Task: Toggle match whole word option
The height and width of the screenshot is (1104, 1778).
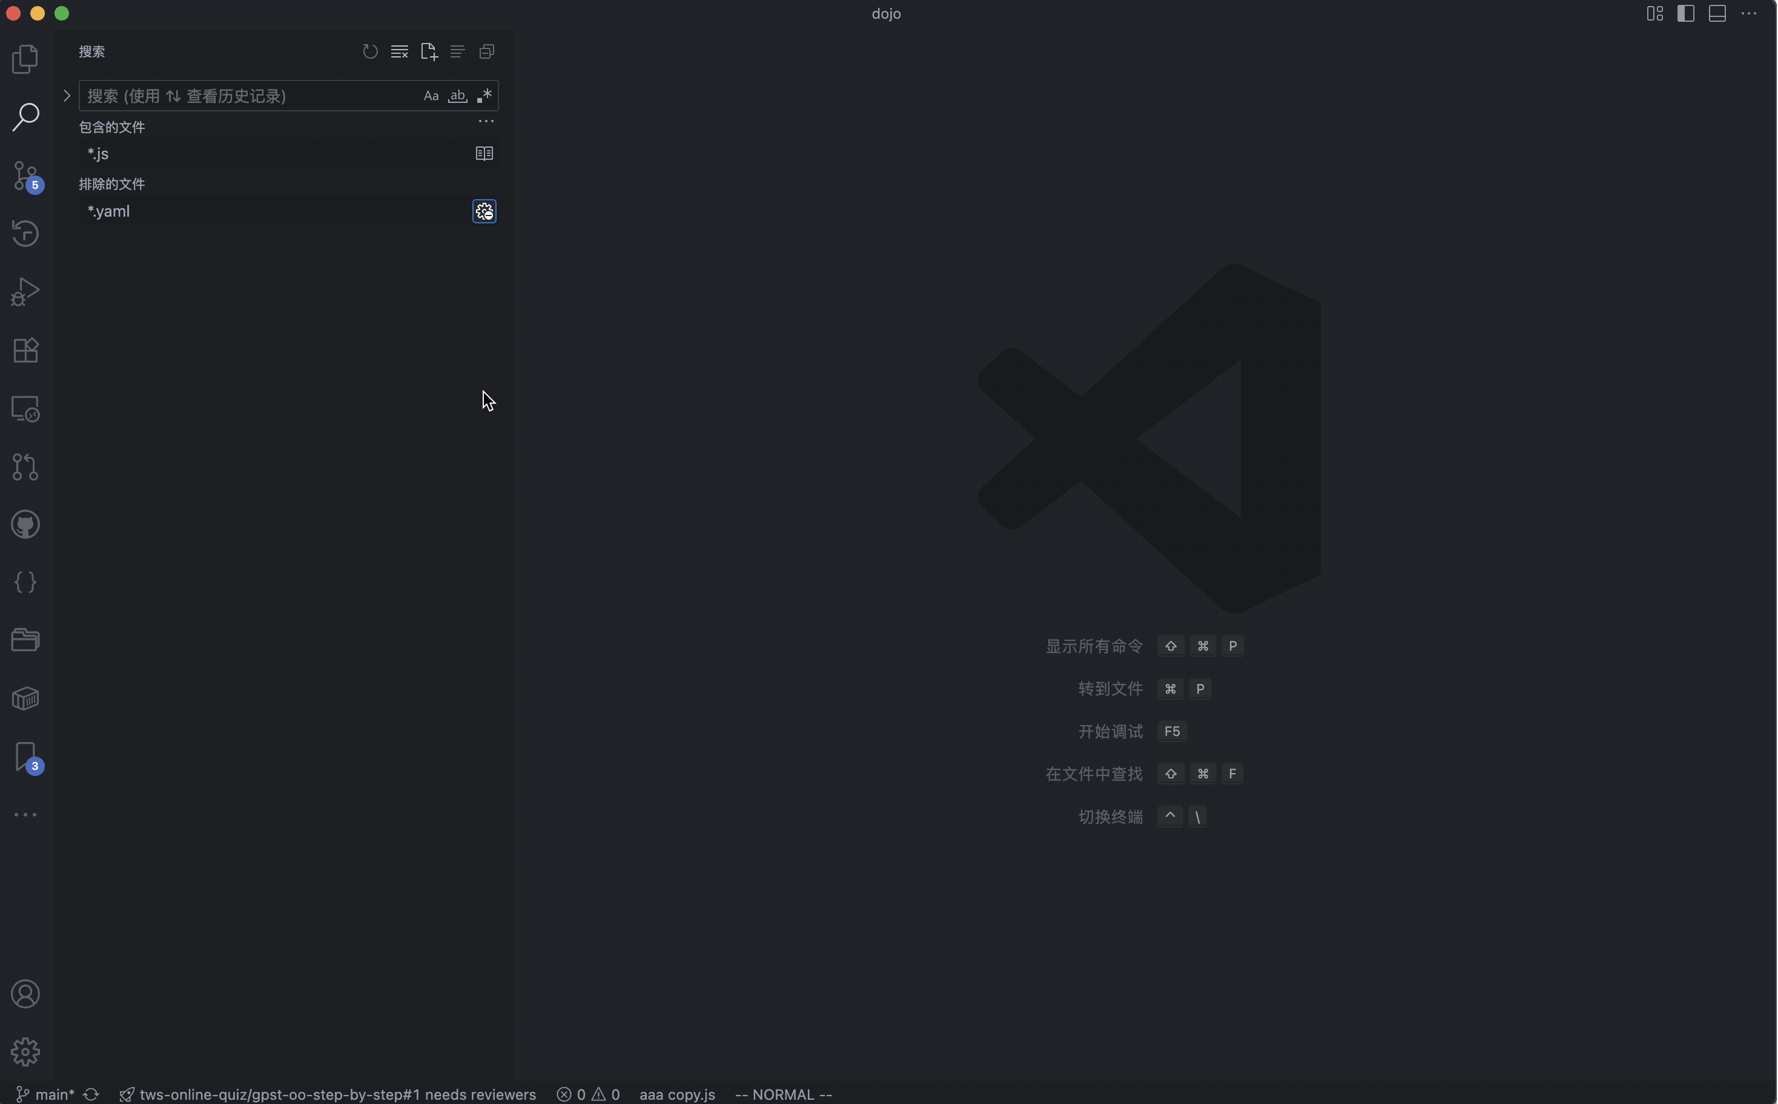Action: (x=457, y=96)
